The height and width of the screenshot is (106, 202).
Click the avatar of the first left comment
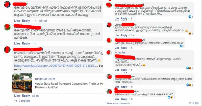point(7,4)
